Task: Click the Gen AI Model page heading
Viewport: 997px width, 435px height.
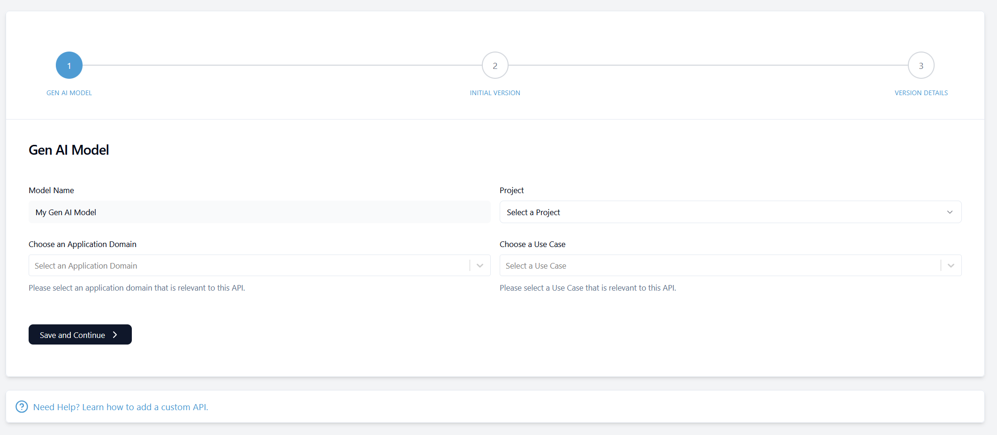Action: point(68,150)
